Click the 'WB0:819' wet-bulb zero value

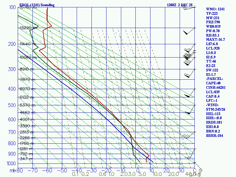tap(213, 27)
